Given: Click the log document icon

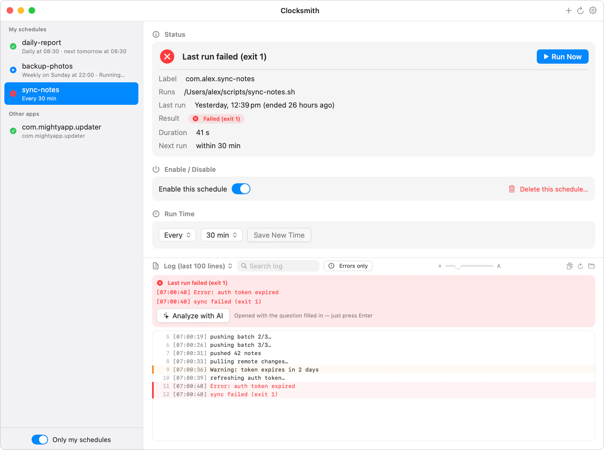Looking at the screenshot, I should (x=156, y=266).
